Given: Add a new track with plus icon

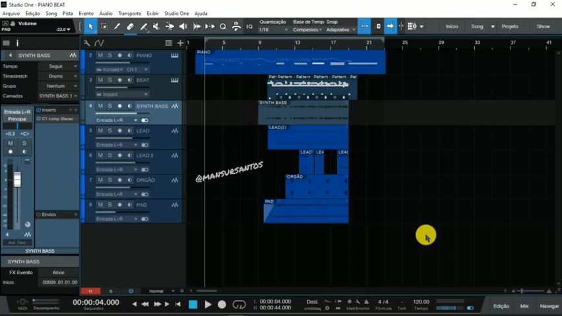Looking at the screenshot, I should (180, 43).
